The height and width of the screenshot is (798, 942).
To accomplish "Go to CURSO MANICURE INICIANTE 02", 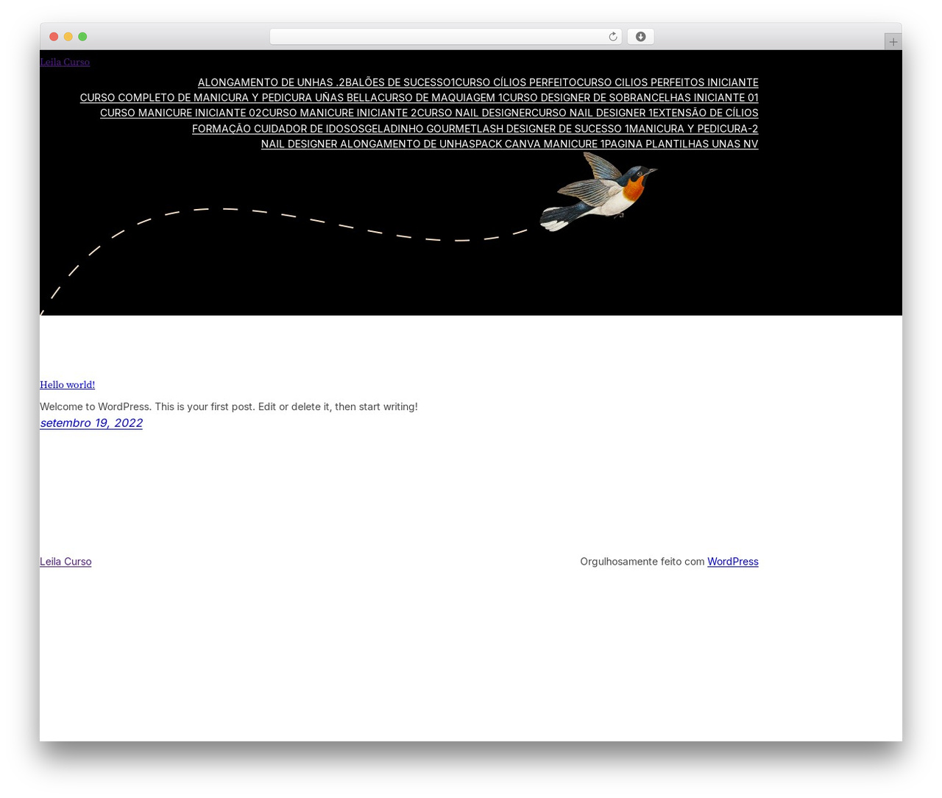I will click(181, 113).
